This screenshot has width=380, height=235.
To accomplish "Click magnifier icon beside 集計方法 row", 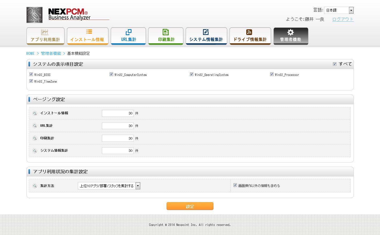I will coord(35,186).
